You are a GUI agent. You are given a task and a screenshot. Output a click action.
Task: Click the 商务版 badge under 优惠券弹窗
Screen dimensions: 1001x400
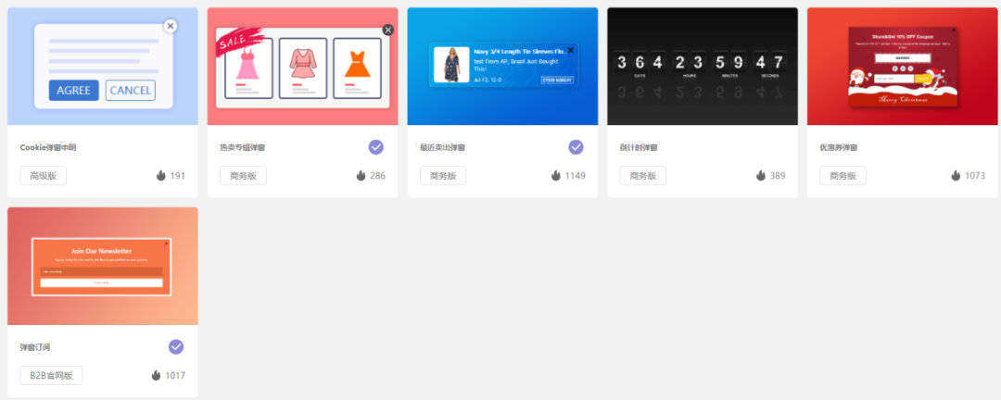pyautogui.click(x=843, y=175)
